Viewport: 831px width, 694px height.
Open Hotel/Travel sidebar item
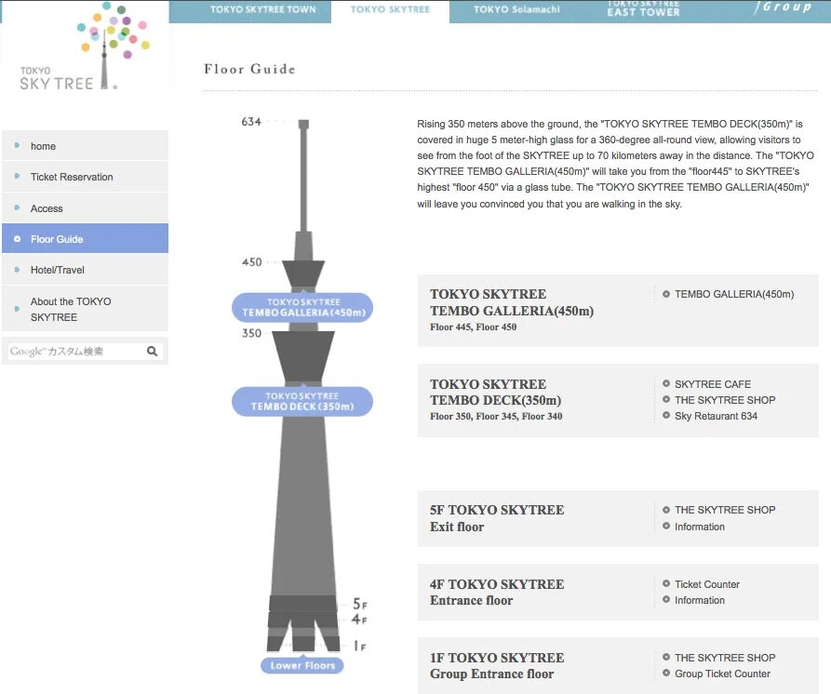tap(85, 270)
